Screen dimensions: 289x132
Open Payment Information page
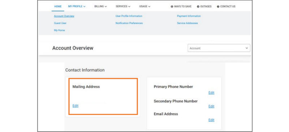189,16
